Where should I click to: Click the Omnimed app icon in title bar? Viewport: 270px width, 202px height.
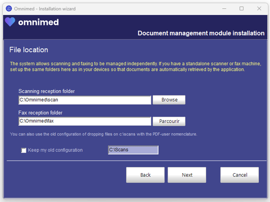tap(9, 8)
